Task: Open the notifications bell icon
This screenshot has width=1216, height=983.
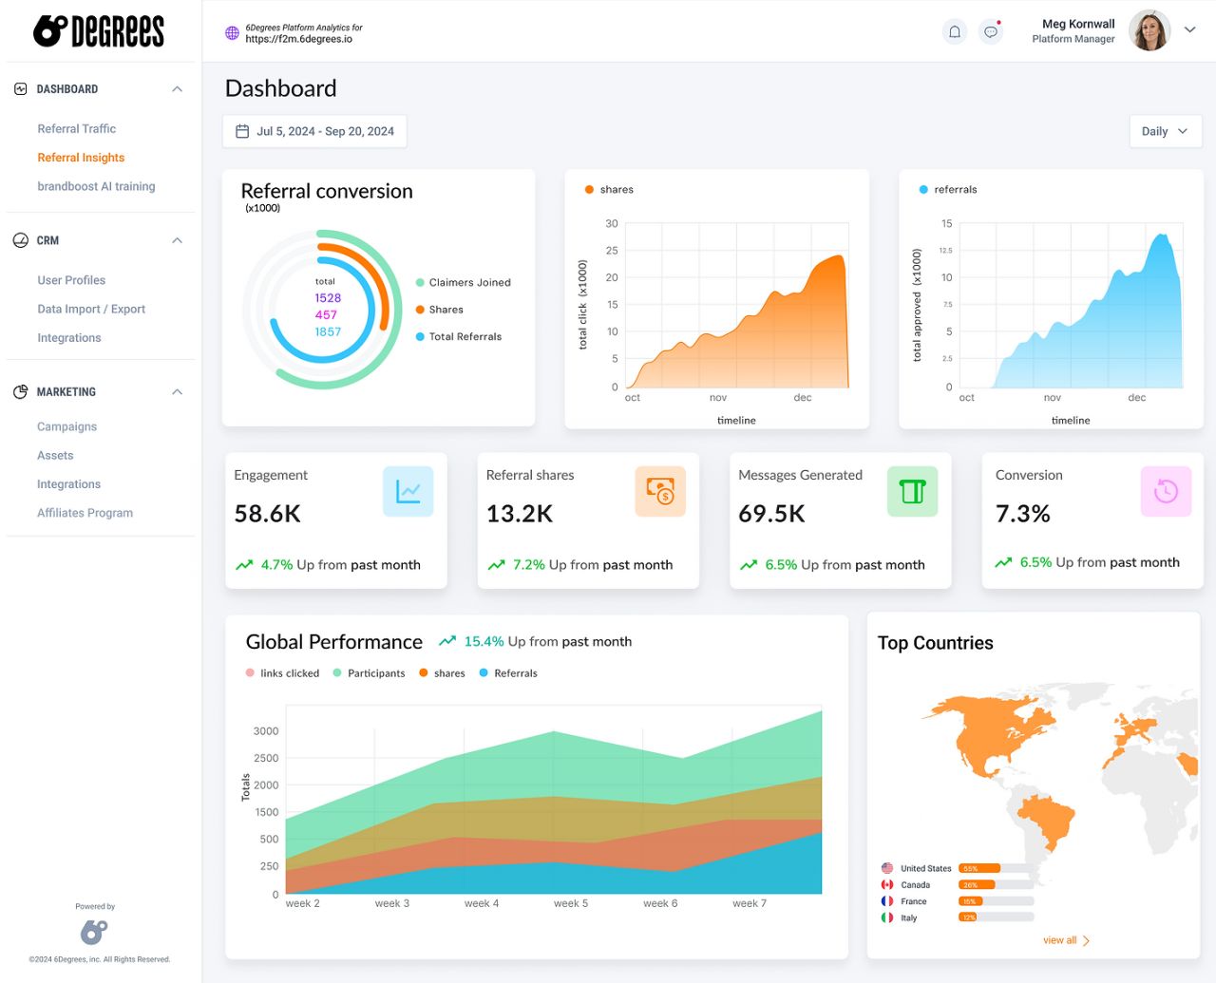Action: tap(955, 32)
